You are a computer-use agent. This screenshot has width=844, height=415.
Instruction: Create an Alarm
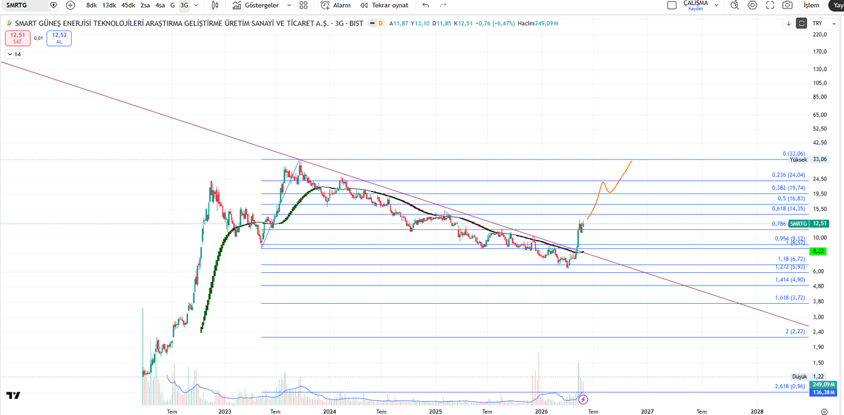coord(335,5)
